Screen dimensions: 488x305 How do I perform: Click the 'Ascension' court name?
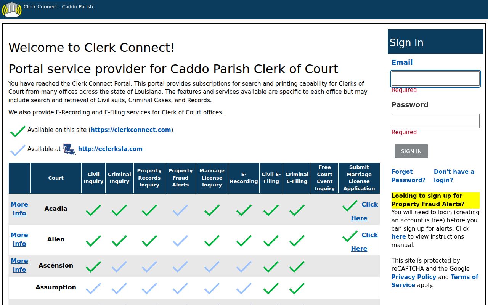(56, 265)
